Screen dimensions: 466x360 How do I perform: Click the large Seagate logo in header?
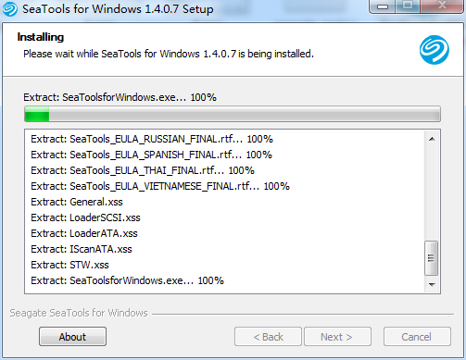(x=435, y=50)
